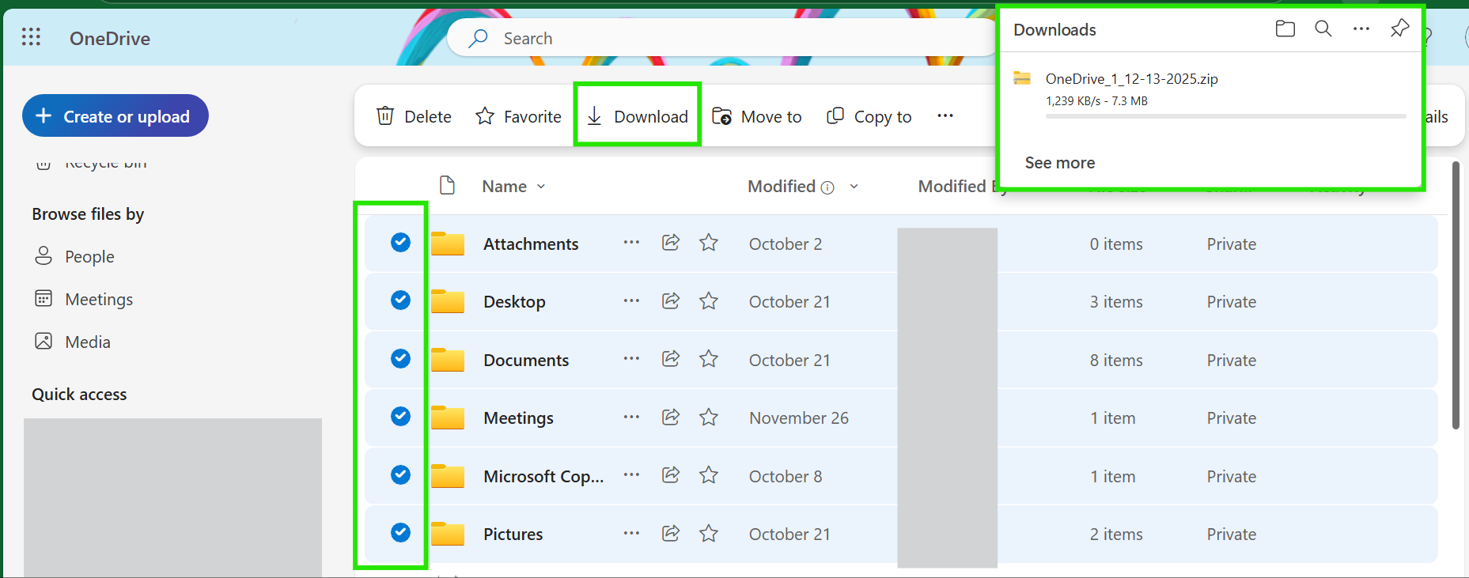Open the Pictures folder name
Image resolution: width=1469 pixels, height=578 pixels.
coord(513,534)
